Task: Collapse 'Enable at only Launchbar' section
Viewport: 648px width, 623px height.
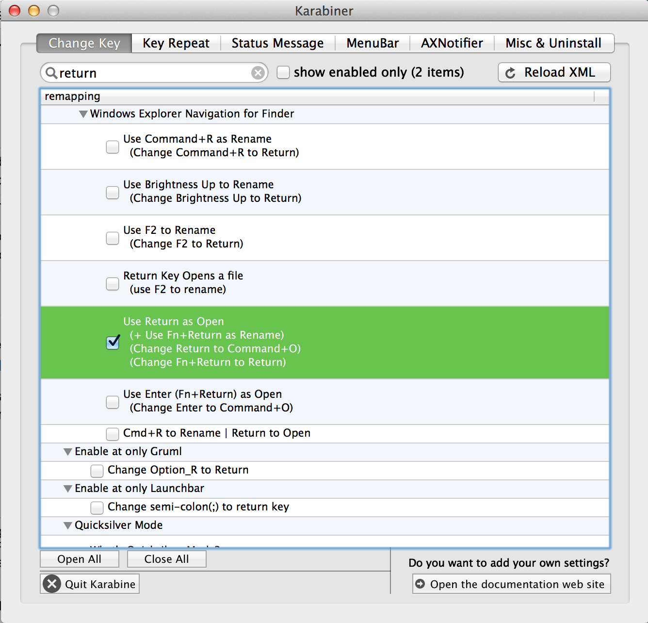Action: click(68, 489)
